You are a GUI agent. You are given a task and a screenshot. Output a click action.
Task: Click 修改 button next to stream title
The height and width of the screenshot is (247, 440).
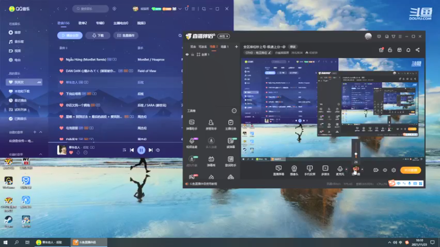[x=293, y=47]
